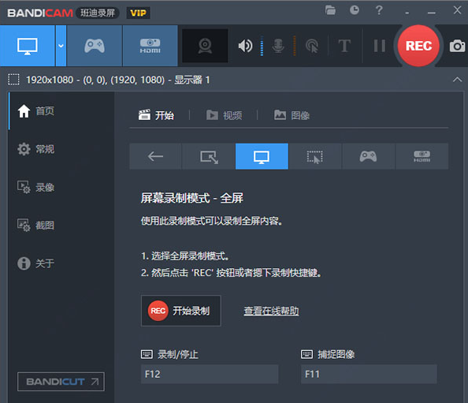Toggle text overlay T icon

tap(344, 46)
